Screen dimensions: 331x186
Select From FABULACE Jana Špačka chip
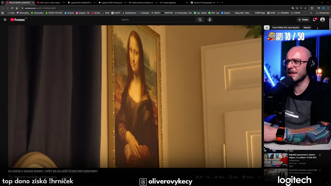[286, 28]
